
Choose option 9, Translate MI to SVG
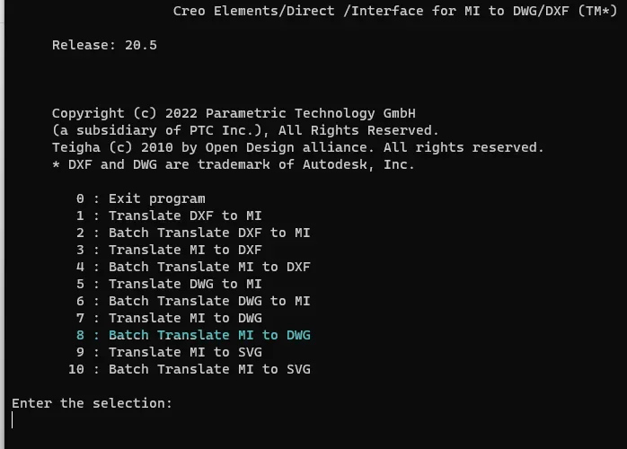tap(169, 352)
